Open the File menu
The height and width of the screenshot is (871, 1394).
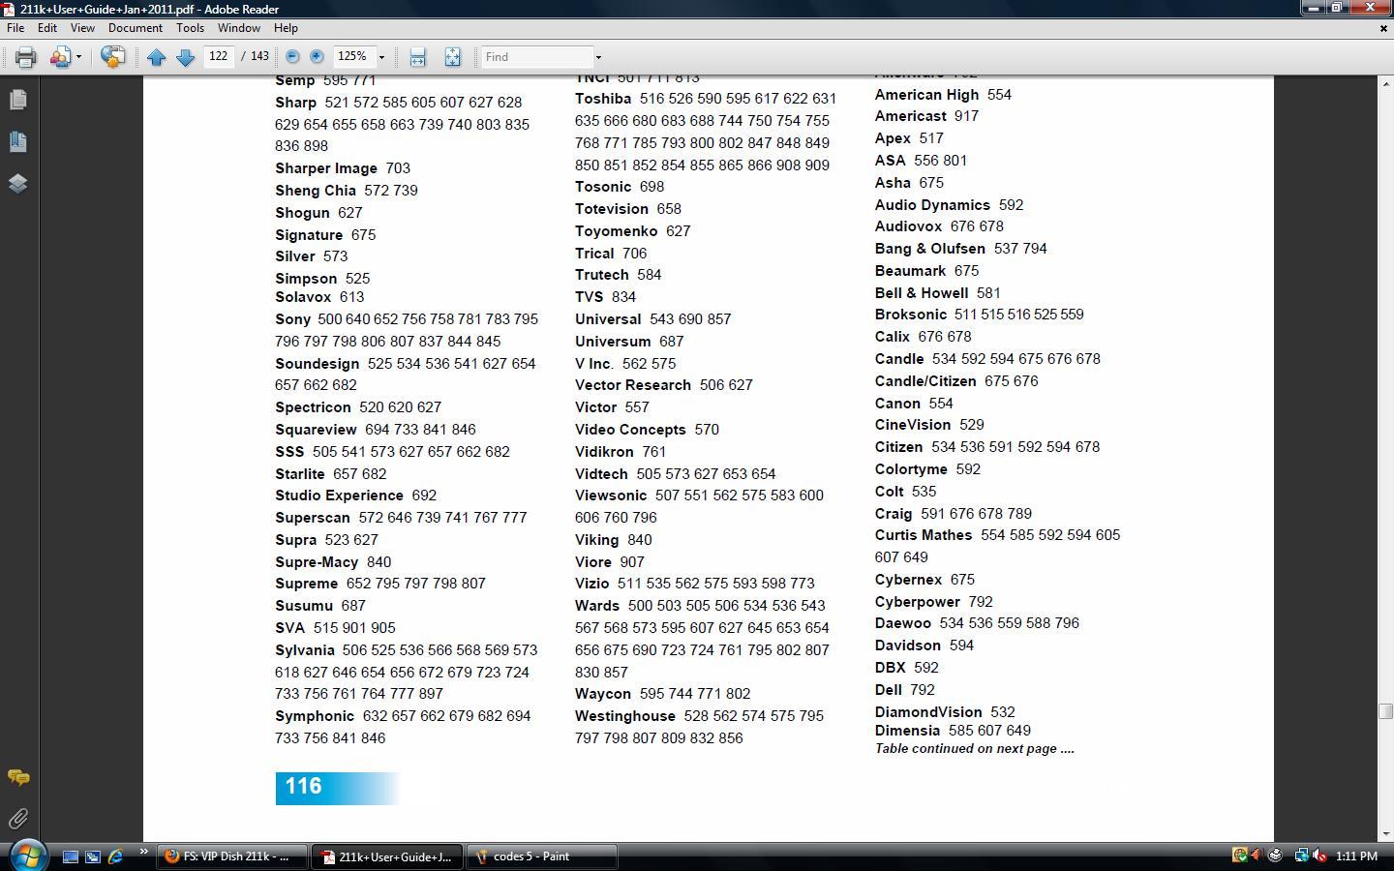pyautogui.click(x=15, y=28)
